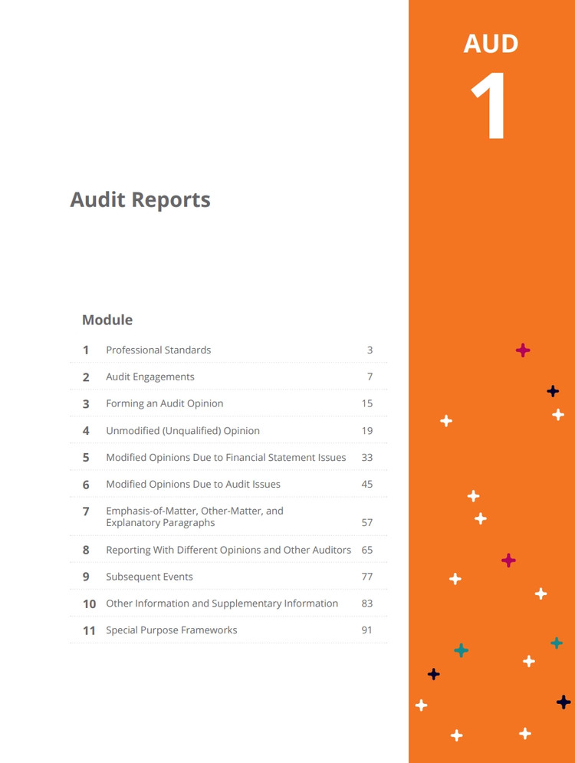The width and height of the screenshot is (575, 763).
Task: Open Modified Opinions Due to Financial Statement Issues
Action: (x=225, y=458)
